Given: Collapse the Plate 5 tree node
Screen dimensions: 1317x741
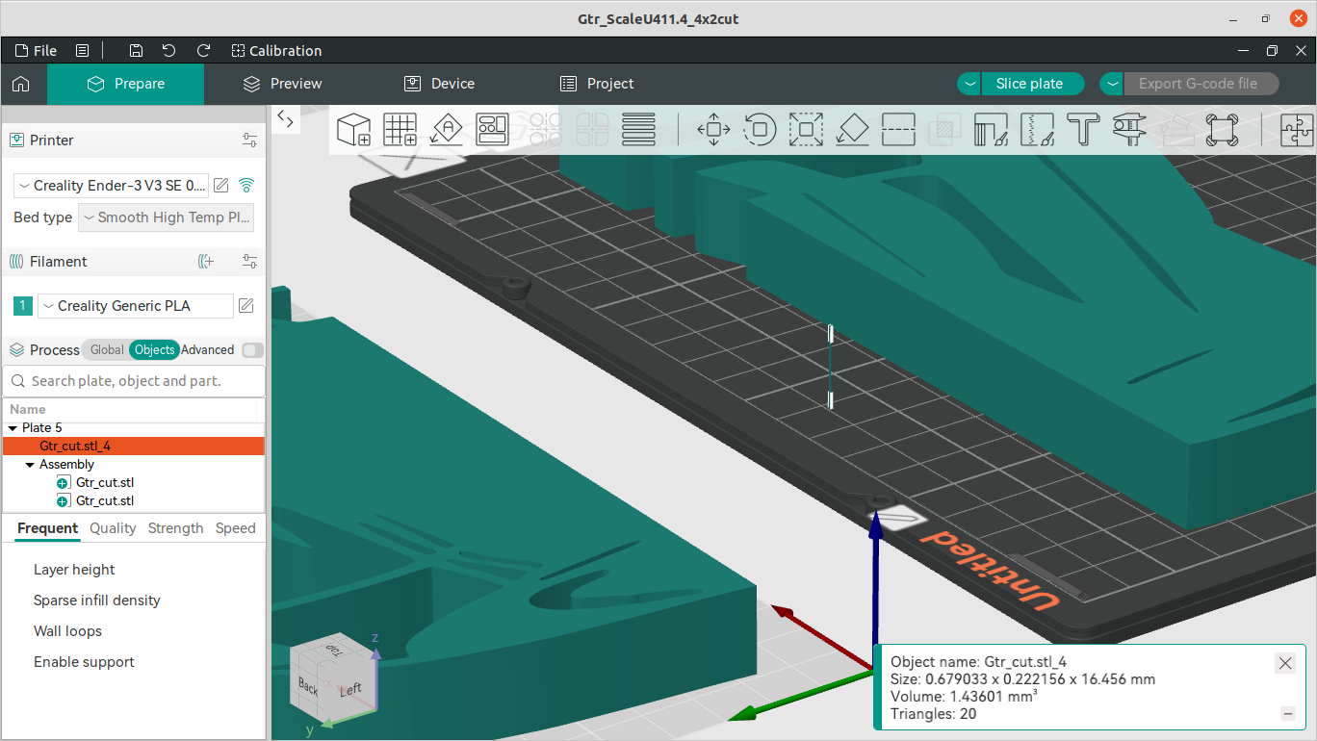Looking at the screenshot, I should point(13,428).
